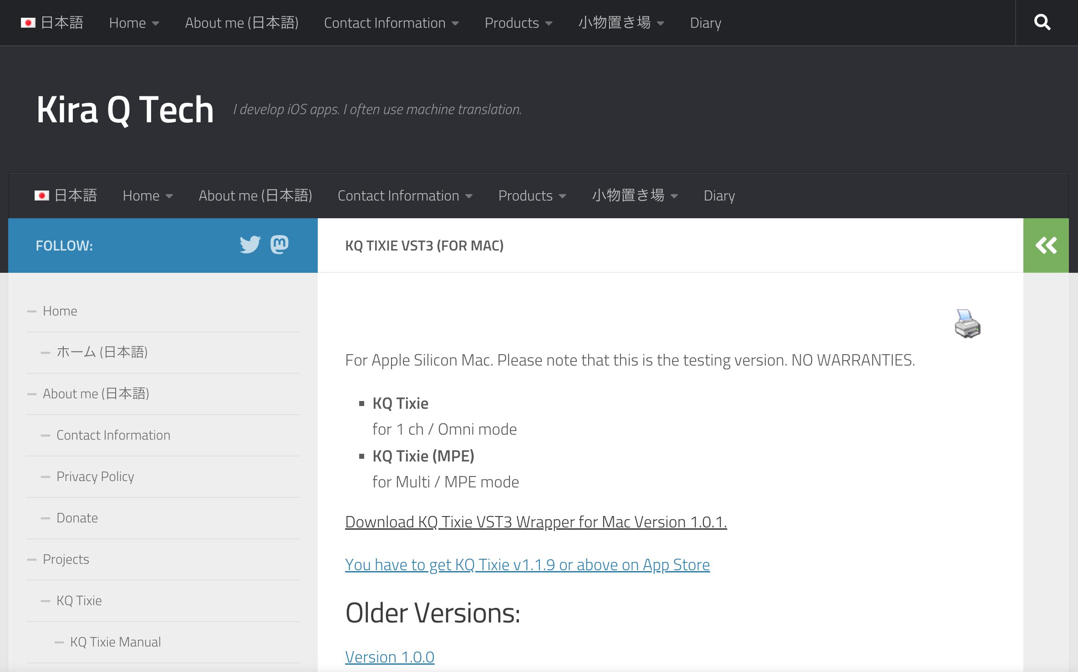1078x672 pixels.
Task: Open the Mastodon follow icon
Action: (x=280, y=245)
